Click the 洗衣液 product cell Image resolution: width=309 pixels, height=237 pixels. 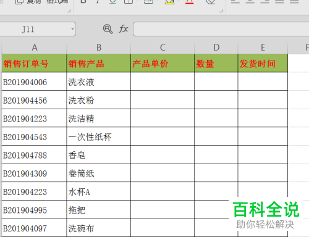coord(99,81)
